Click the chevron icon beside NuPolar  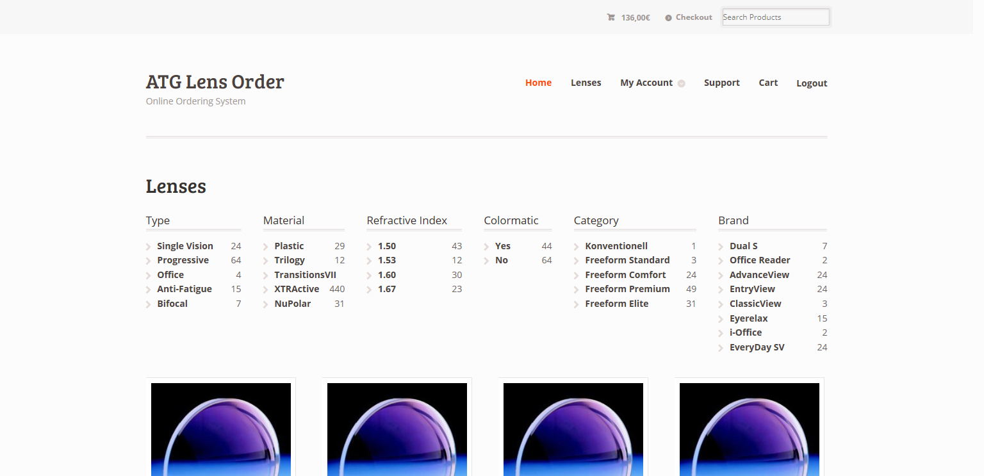coord(266,304)
